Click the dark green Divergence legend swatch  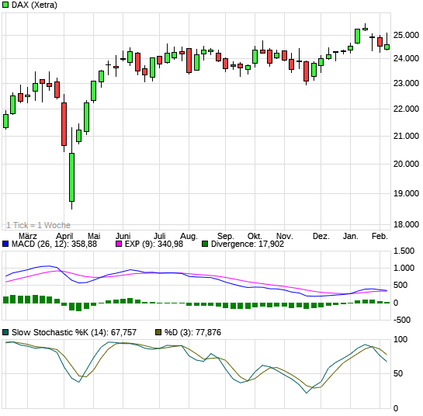[x=205, y=244]
